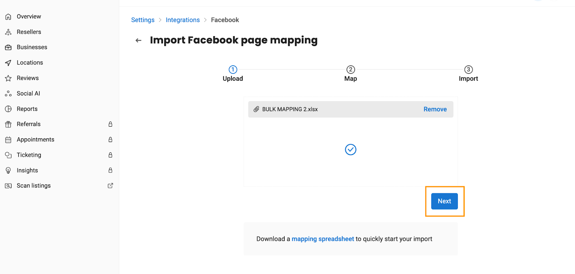The image size is (575, 274).
Task: Click the Social AI icon
Action: [x=8, y=94]
